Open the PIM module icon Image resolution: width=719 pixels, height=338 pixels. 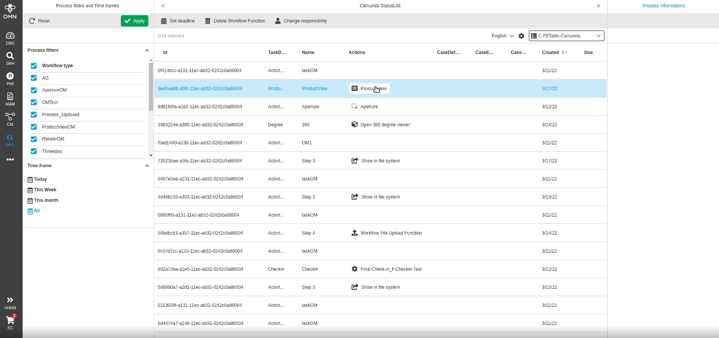coord(10,78)
